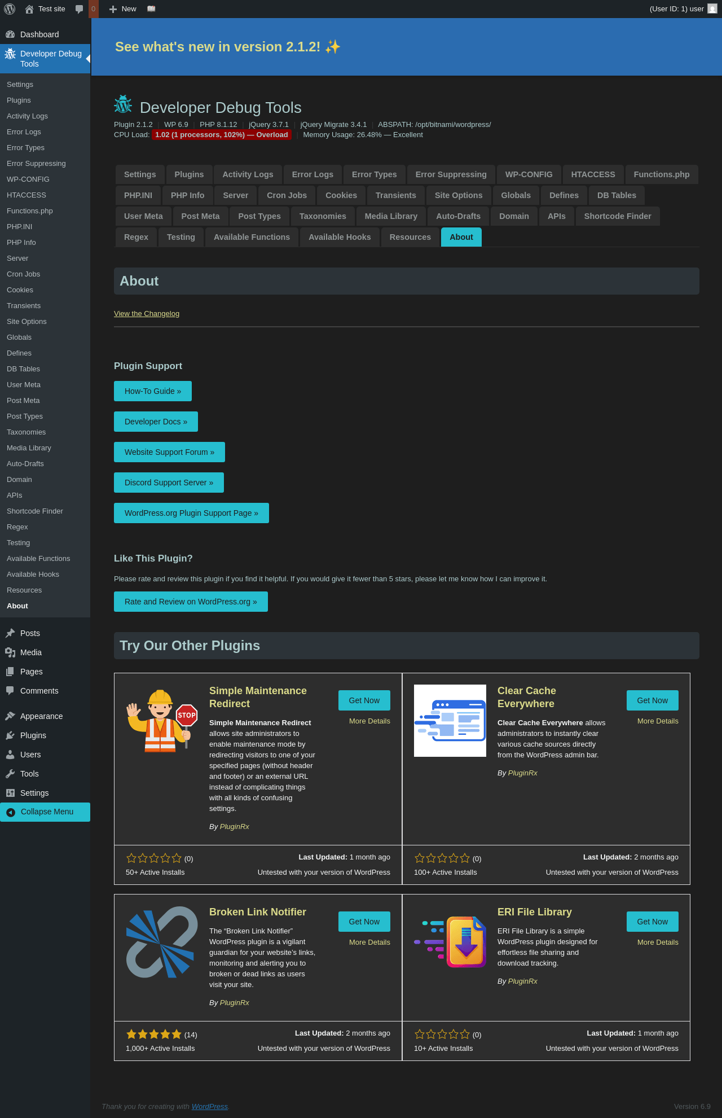
Task: Open the comments bubble icon in admin bar
Action: [x=80, y=9]
